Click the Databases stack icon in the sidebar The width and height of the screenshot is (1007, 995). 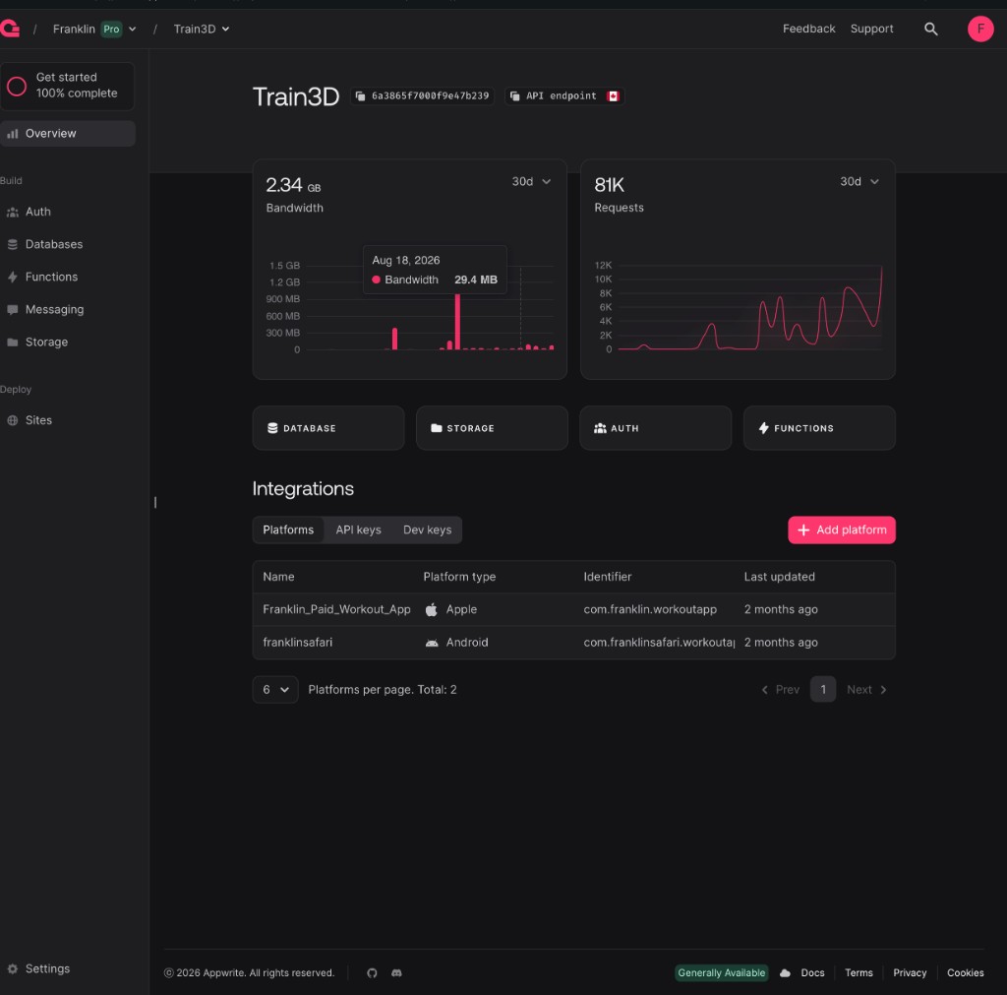[12, 244]
